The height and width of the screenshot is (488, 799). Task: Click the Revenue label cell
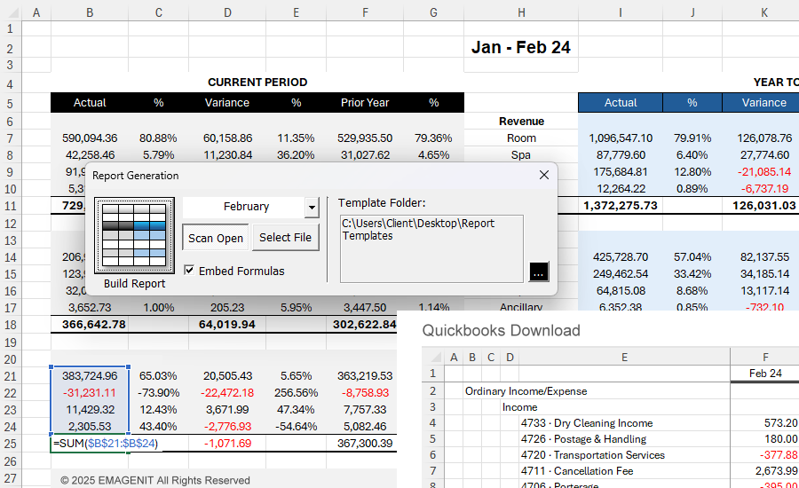click(521, 122)
